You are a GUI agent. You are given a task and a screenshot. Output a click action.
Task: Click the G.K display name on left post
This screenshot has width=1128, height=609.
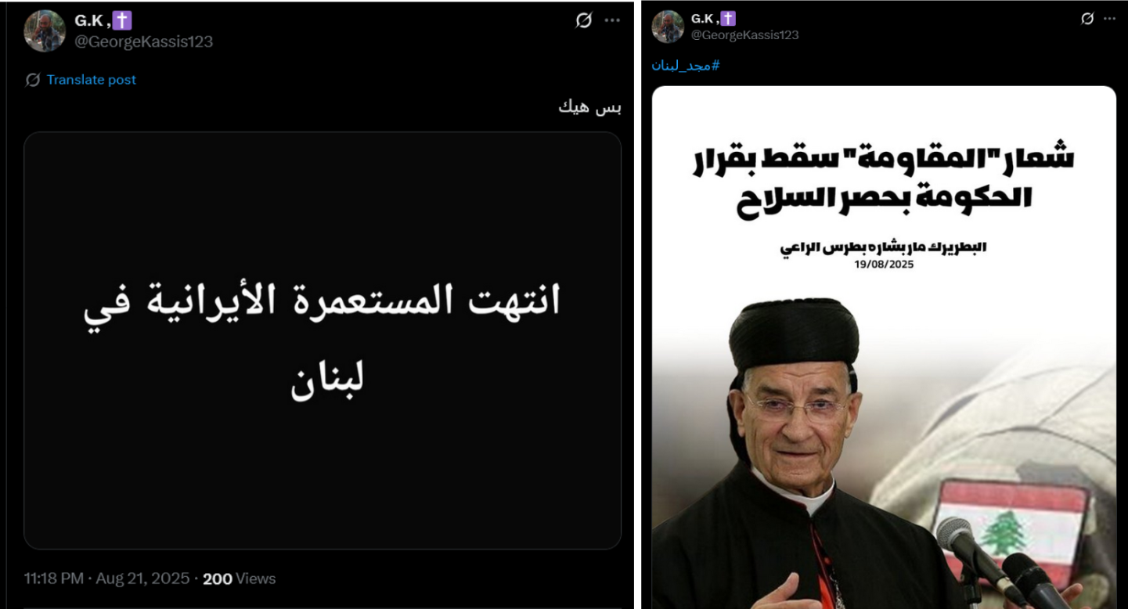pos(92,20)
